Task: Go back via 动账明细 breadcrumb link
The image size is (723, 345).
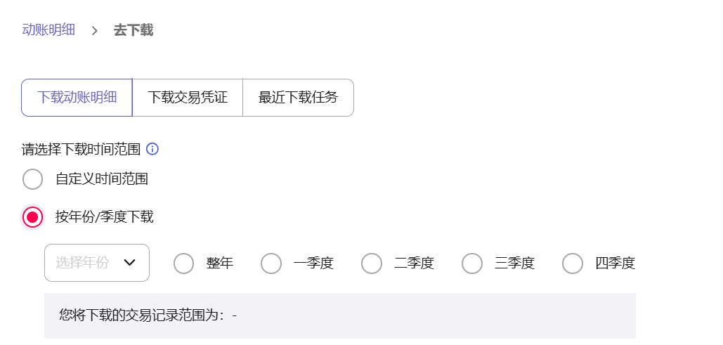Action: point(48,30)
